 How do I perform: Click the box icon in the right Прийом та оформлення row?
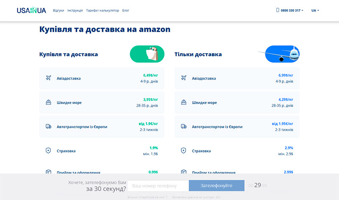click(x=184, y=172)
